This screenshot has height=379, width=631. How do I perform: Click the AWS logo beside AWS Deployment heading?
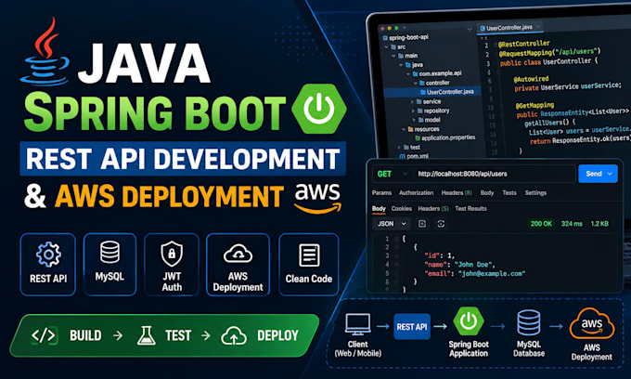(317, 198)
